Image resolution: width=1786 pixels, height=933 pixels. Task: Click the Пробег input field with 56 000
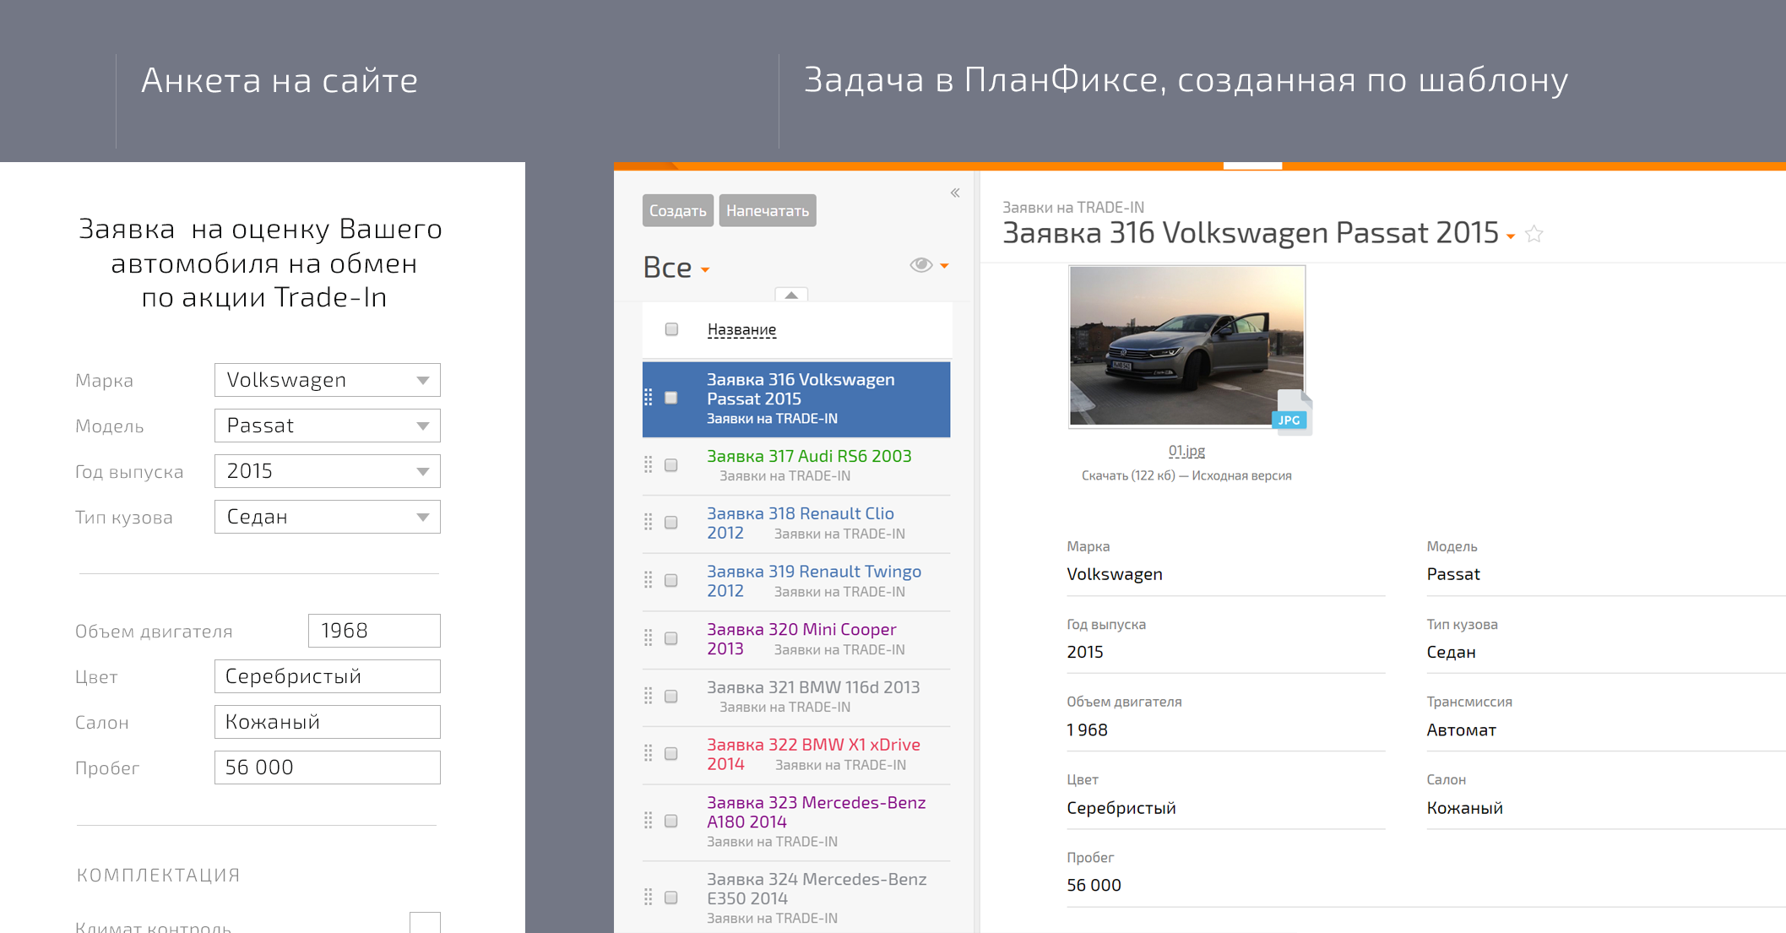328,768
